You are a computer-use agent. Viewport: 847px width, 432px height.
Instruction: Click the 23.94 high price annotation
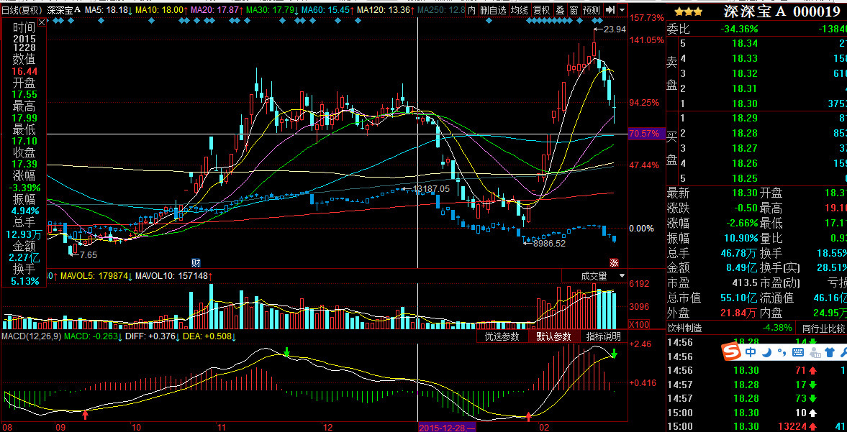click(x=614, y=29)
